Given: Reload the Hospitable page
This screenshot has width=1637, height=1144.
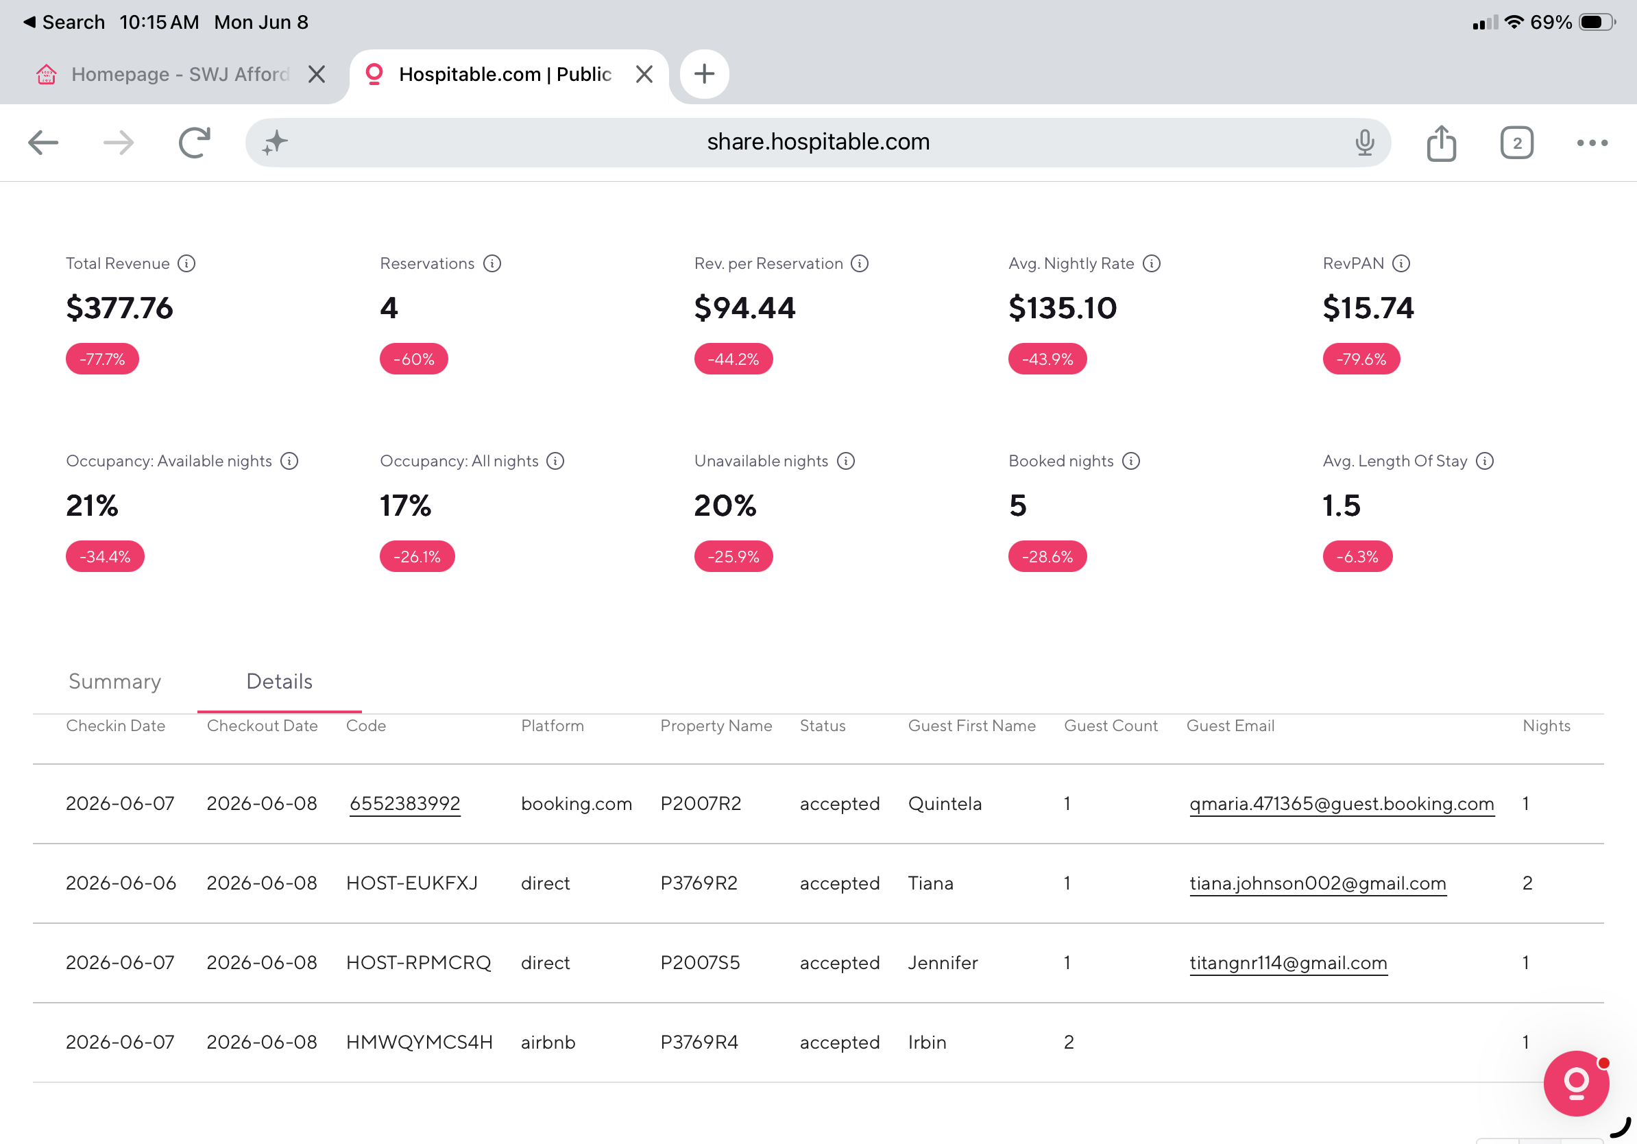Looking at the screenshot, I should point(195,143).
